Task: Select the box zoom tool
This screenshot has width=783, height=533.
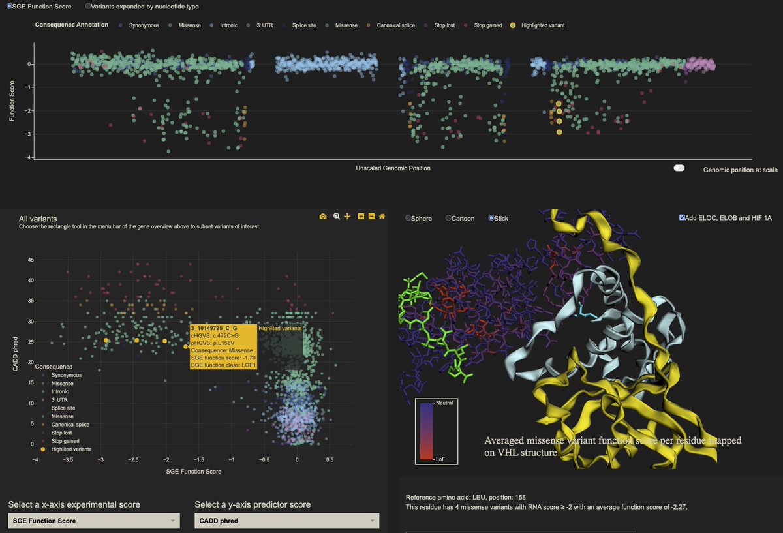Action: tap(336, 216)
